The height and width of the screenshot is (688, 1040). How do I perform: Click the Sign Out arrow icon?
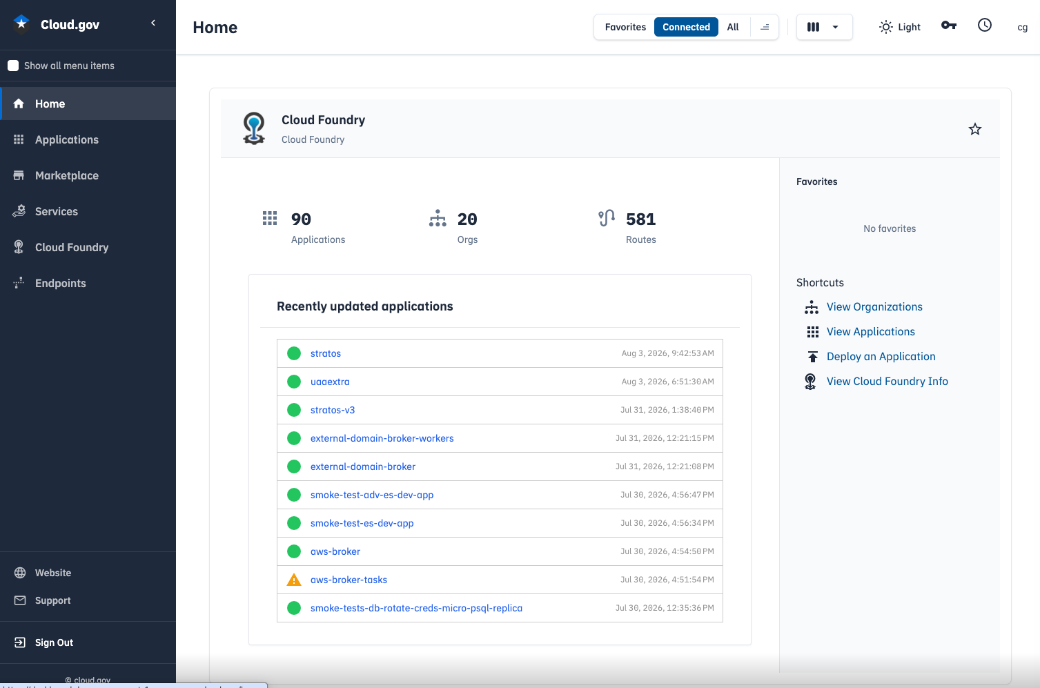pyautogui.click(x=20, y=642)
